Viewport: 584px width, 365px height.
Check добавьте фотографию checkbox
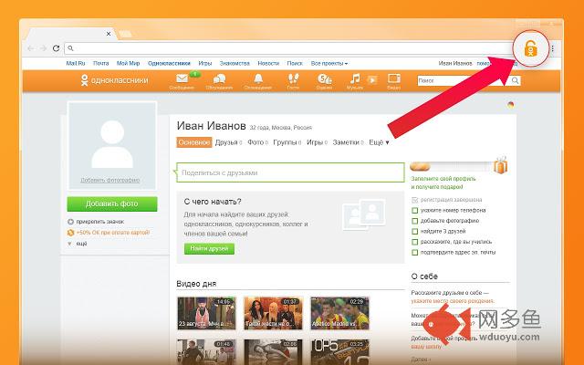click(414, 221)
